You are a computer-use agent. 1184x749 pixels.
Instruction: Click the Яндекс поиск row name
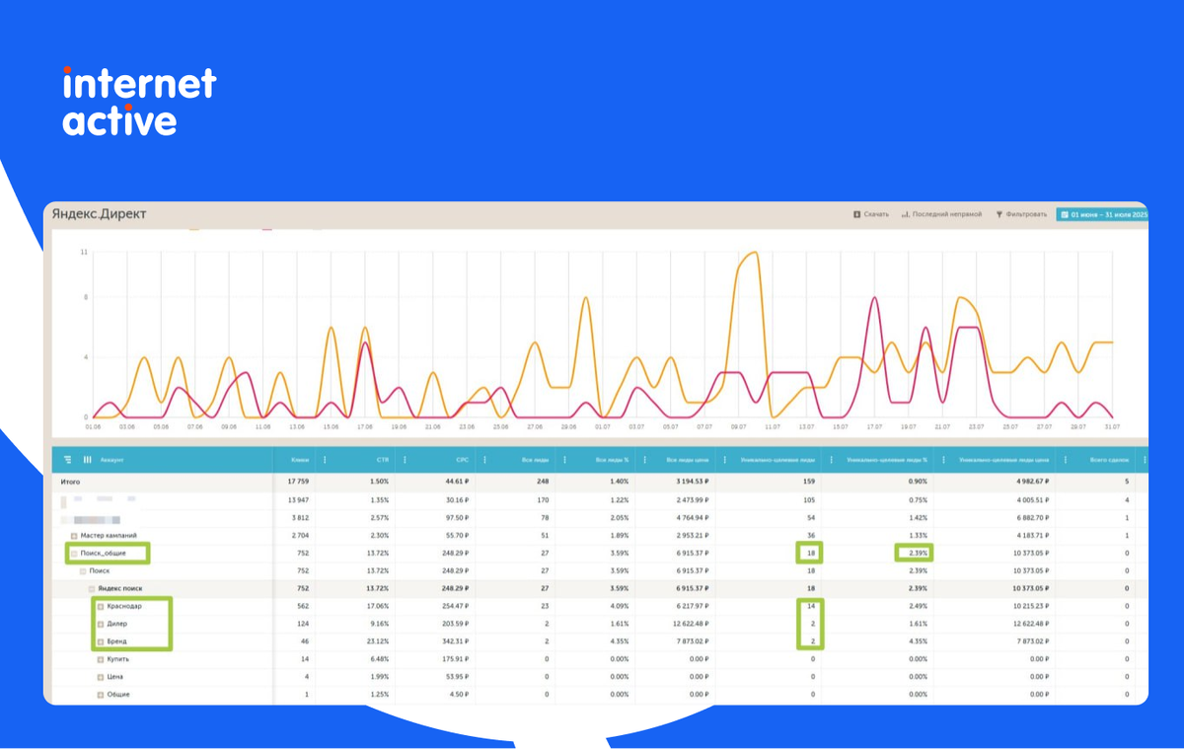(x=119, y=589)
